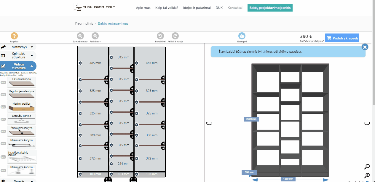
Task: Click the Pagalba help icon
Action: (14, 36)
